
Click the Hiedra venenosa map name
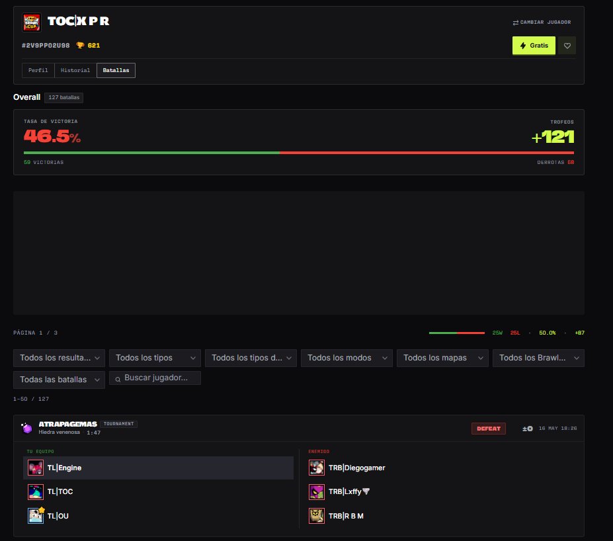(x=59, y=433)
